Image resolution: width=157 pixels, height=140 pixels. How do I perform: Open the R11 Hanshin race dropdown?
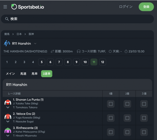(x=35, y=44)
